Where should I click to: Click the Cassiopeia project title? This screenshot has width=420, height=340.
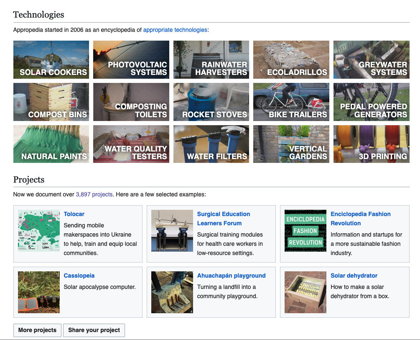(79, 276)
